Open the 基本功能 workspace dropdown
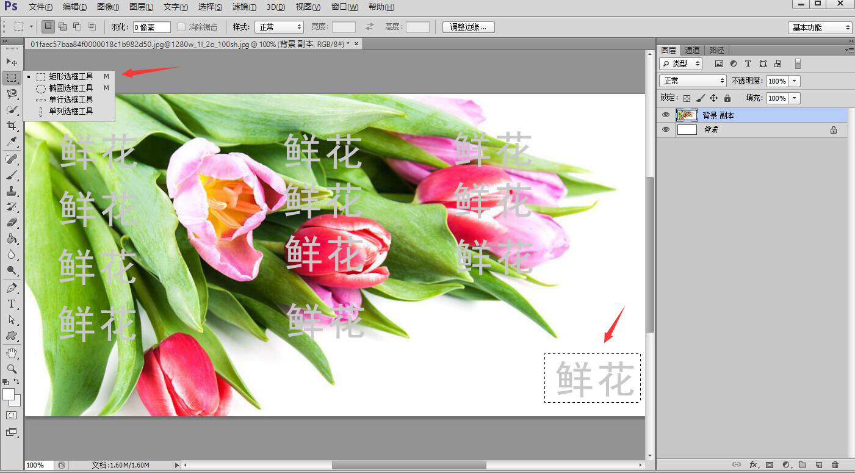This screenshot has height=473, width=855. pos(820,27)
